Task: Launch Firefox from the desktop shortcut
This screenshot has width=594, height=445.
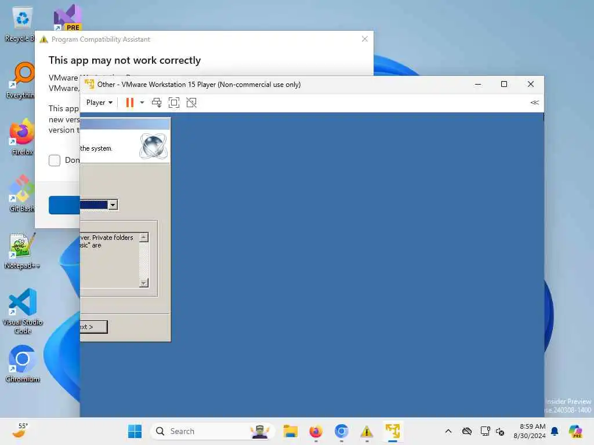Action: point(22,137)
